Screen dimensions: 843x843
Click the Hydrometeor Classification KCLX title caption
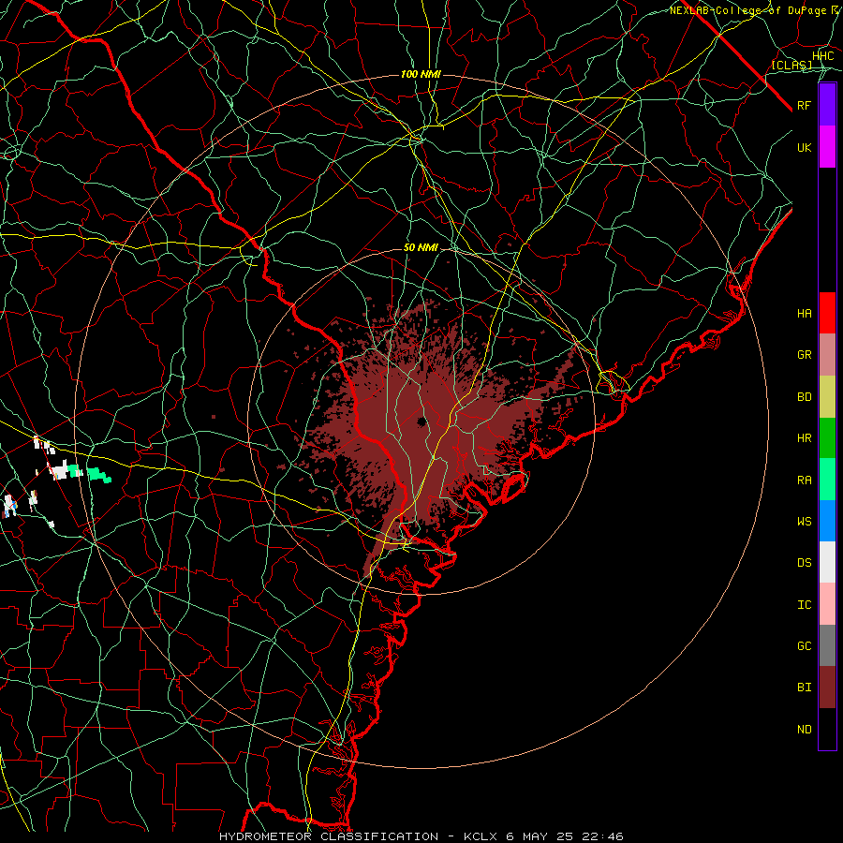coord(421,836)
